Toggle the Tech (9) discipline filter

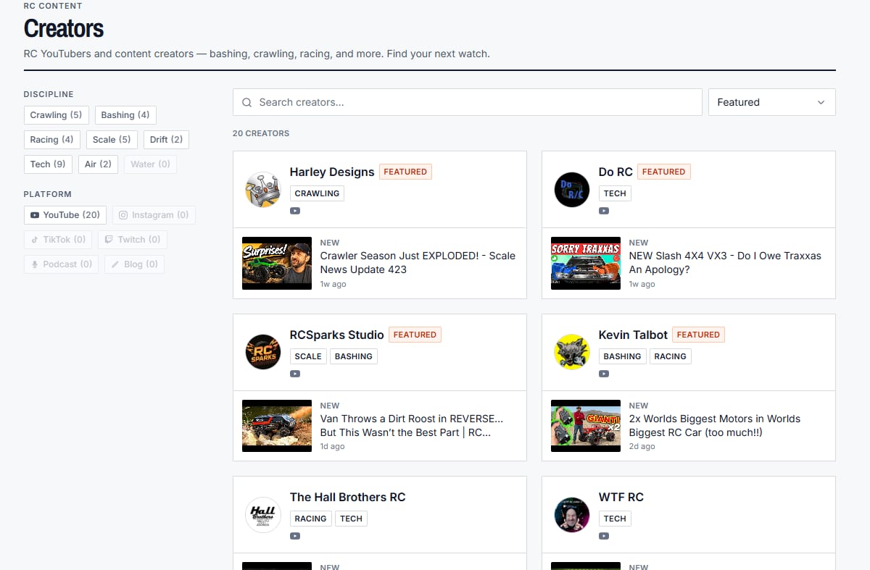(x=48, y=164)
